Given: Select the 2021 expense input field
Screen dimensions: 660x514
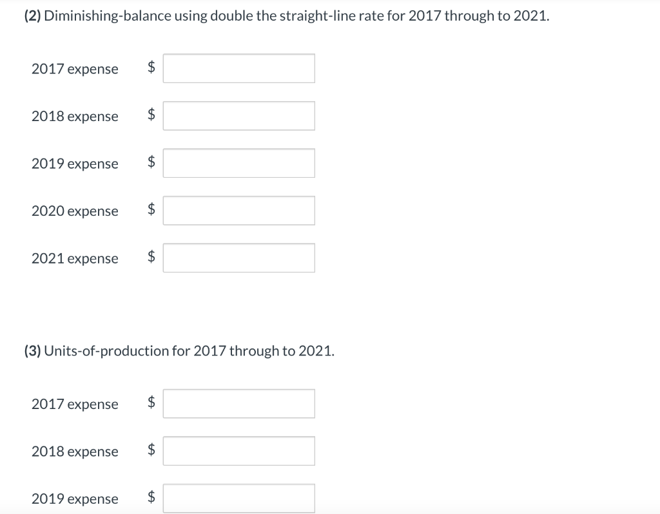Looking at the screenshot, I should point(238,258).
